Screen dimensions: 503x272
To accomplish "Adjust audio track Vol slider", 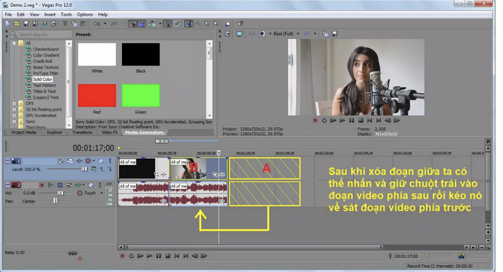I will click(60, 193).
